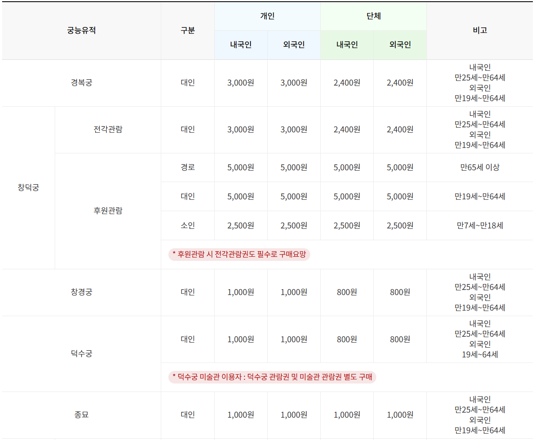Viewport: 535px width, 440px height.
Task: Click the 경로 category cell
Action: (188, 167)
